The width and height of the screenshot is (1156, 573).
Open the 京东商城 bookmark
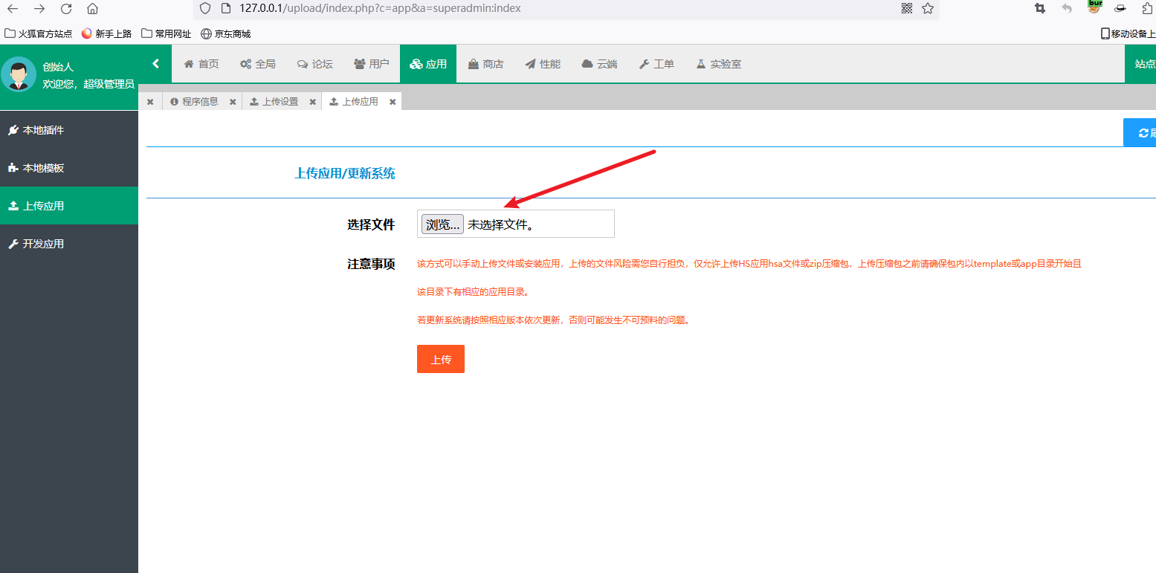tap(226, 33)
